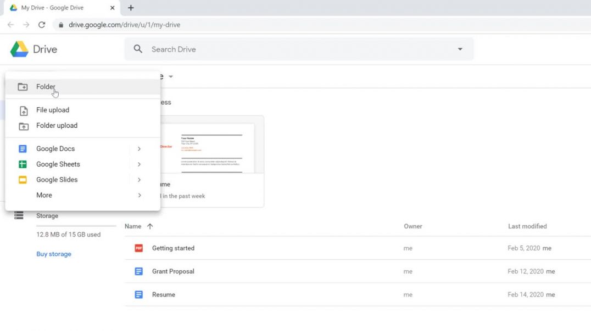The image size is (591, 331).
Task: Click in the Search Drive field
Action: (299, 49)
